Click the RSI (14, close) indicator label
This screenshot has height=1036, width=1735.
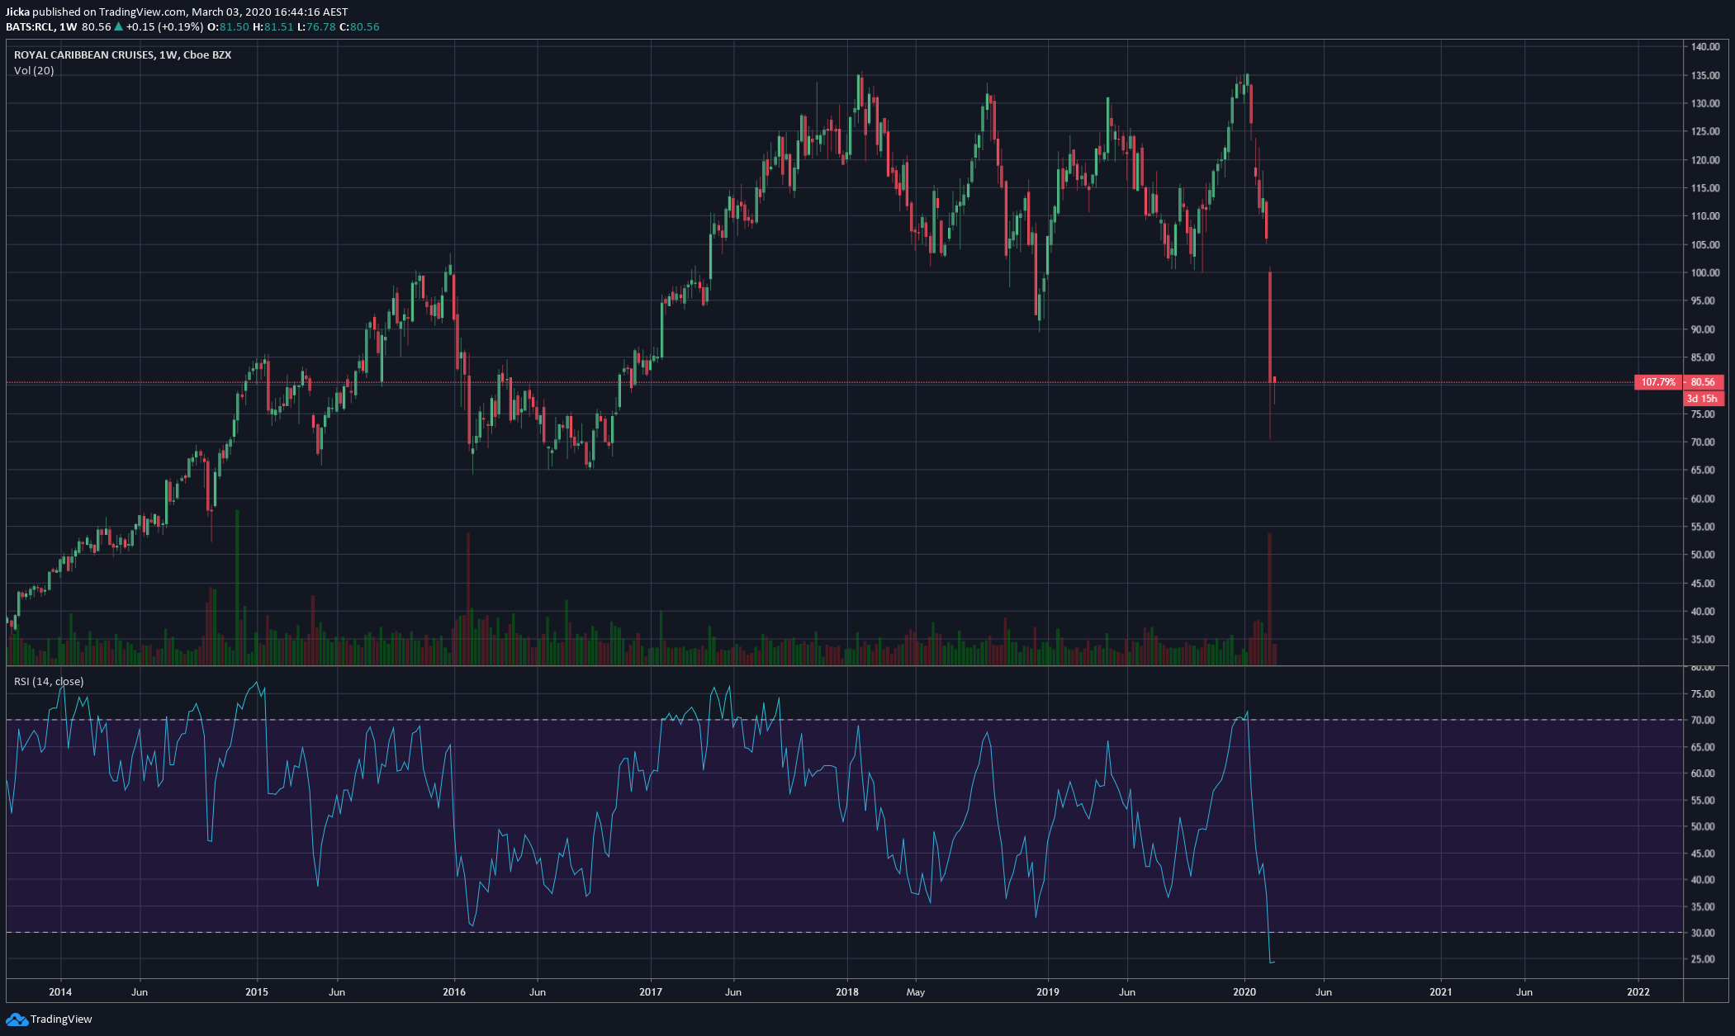coord(49,682)
